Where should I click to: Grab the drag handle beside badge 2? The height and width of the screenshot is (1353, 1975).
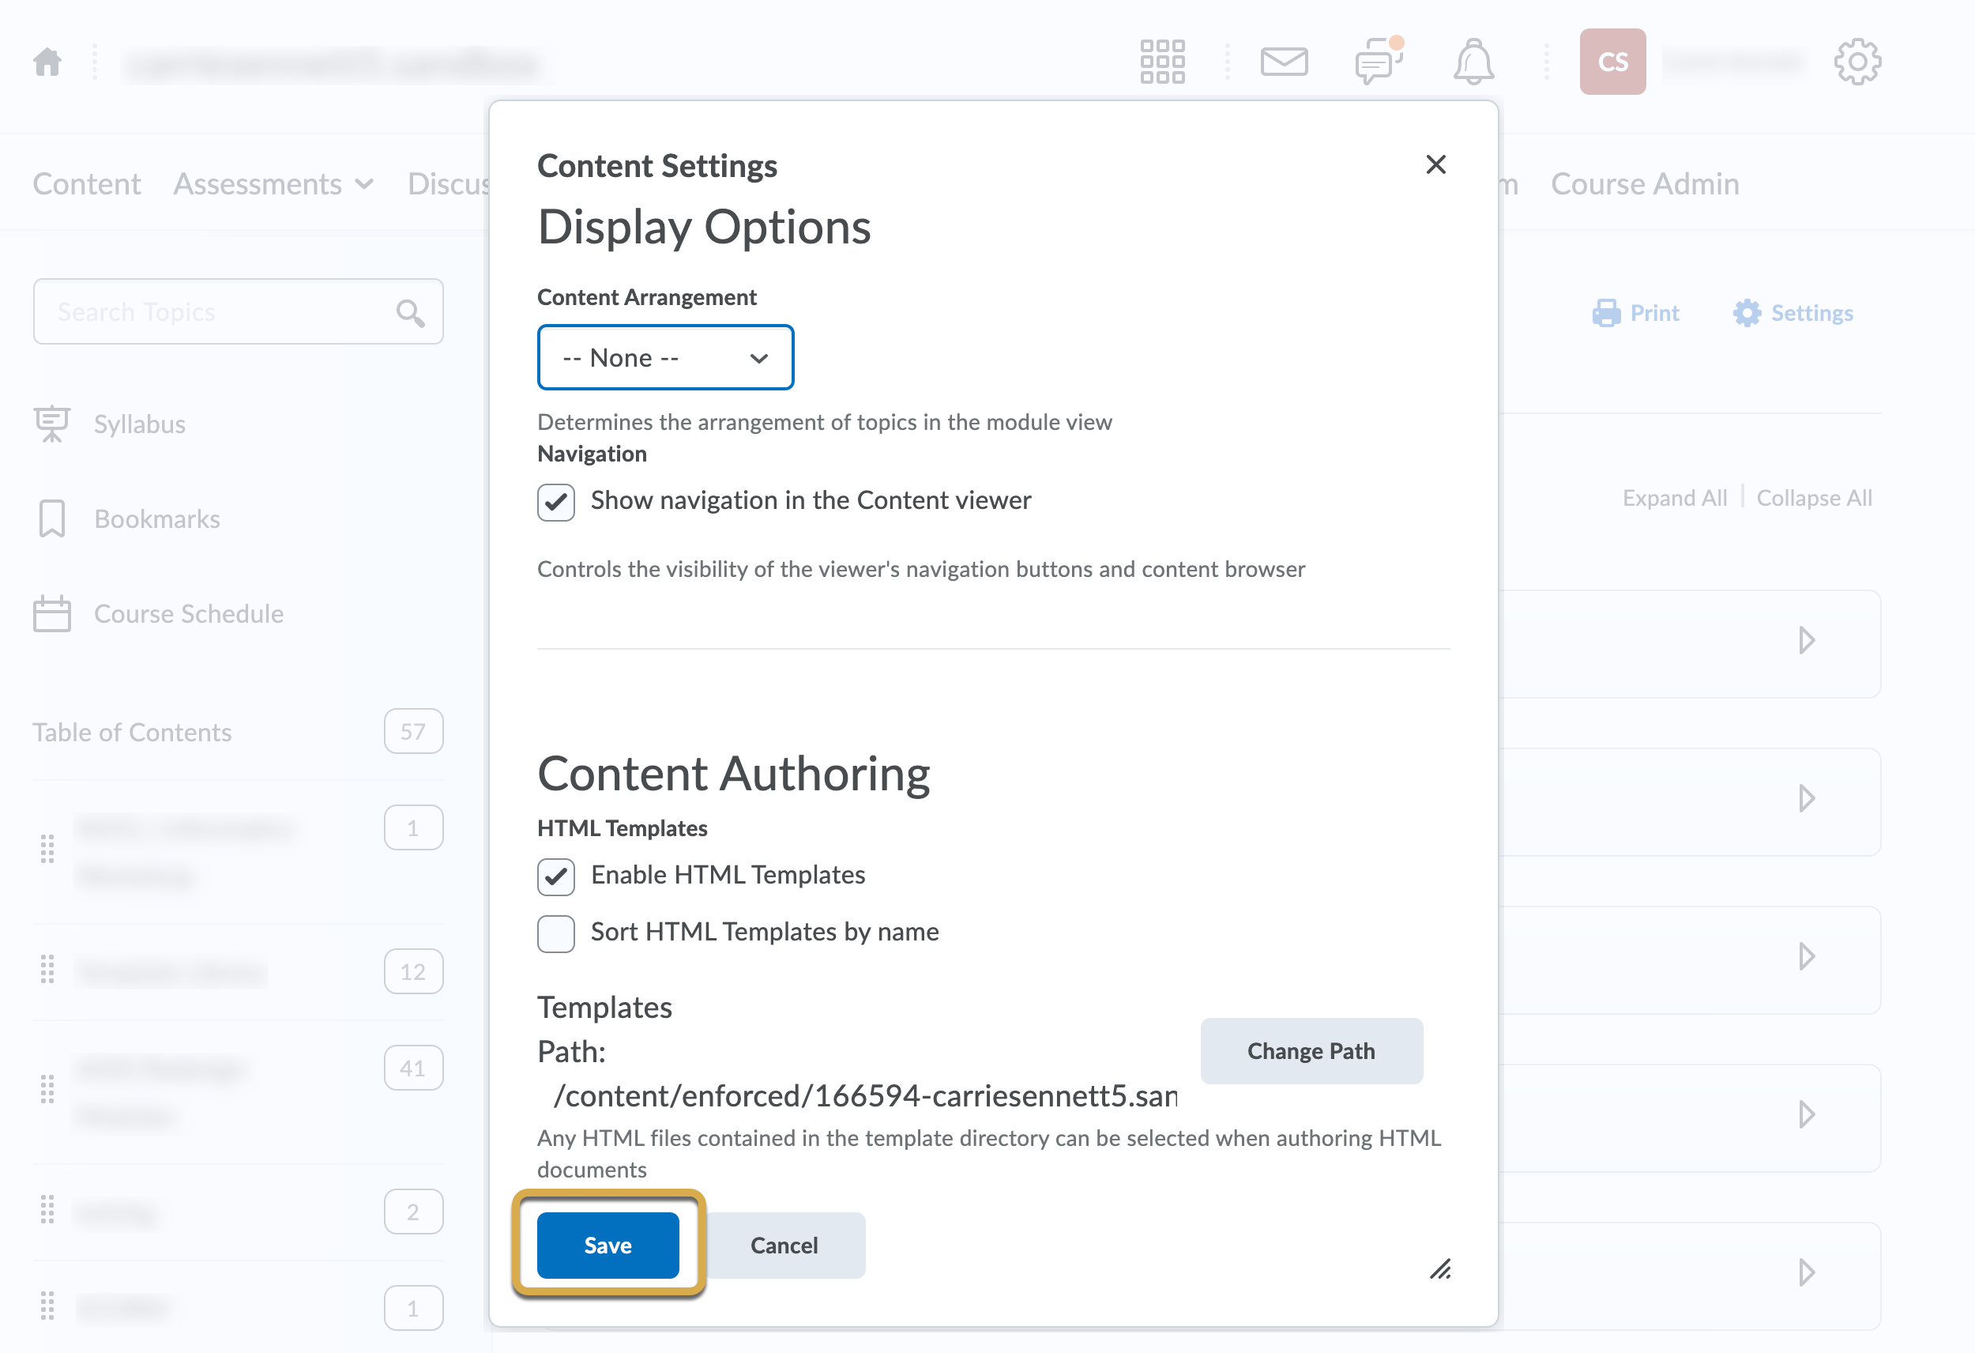(x=47, y=1211)
